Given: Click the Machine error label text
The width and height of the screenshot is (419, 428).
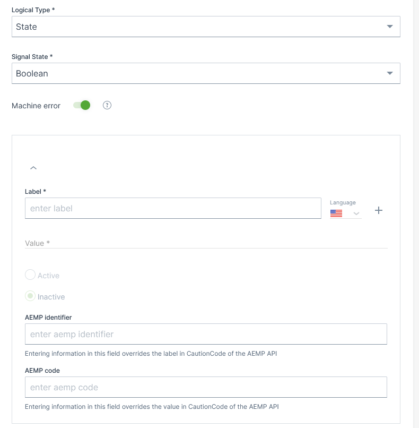Looking at the screenshot, I should (36, 106).
